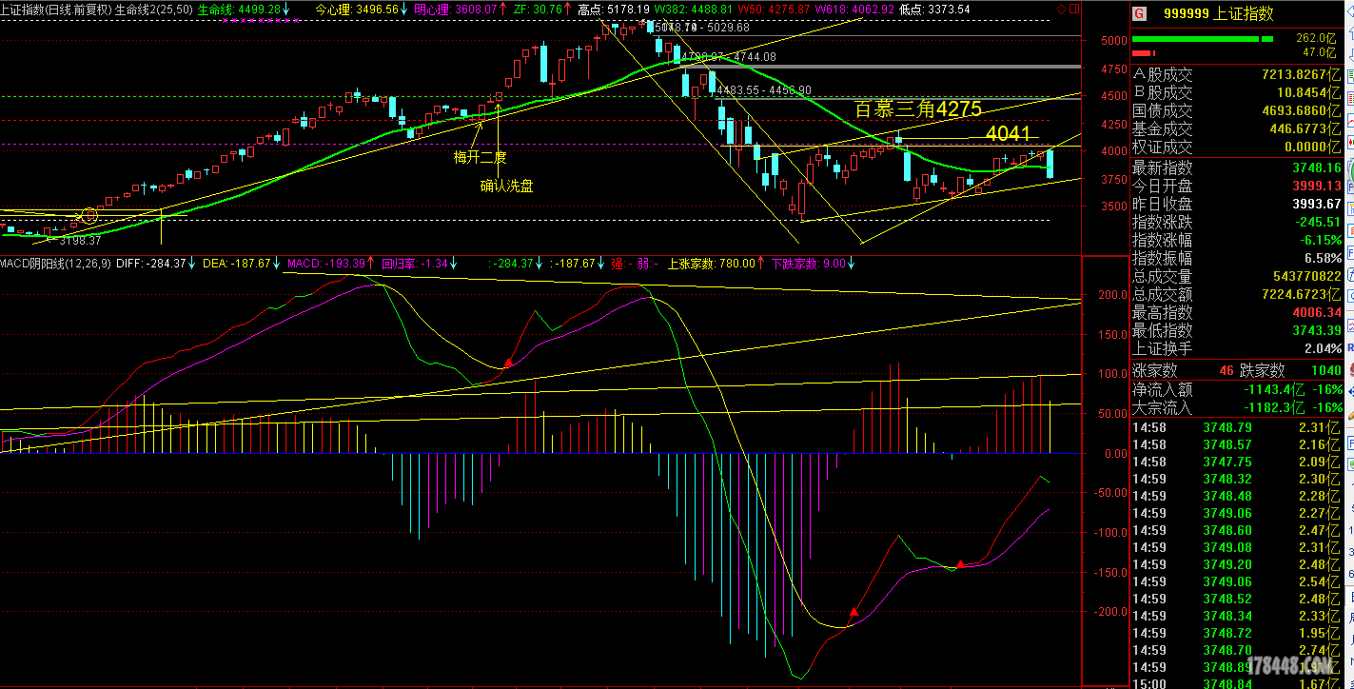The height and width of the screenshot is (689, 1354).
Task: Click the MACD阴阳线(12,26,9) indicator title
Action: click(56, 263)
